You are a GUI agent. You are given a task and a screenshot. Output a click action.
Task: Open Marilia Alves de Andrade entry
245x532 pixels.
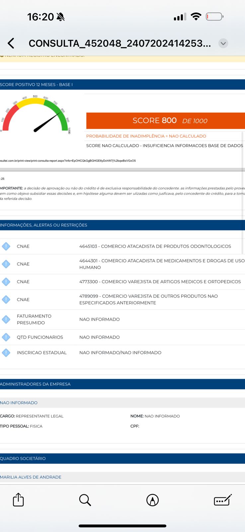coord(31,477)
